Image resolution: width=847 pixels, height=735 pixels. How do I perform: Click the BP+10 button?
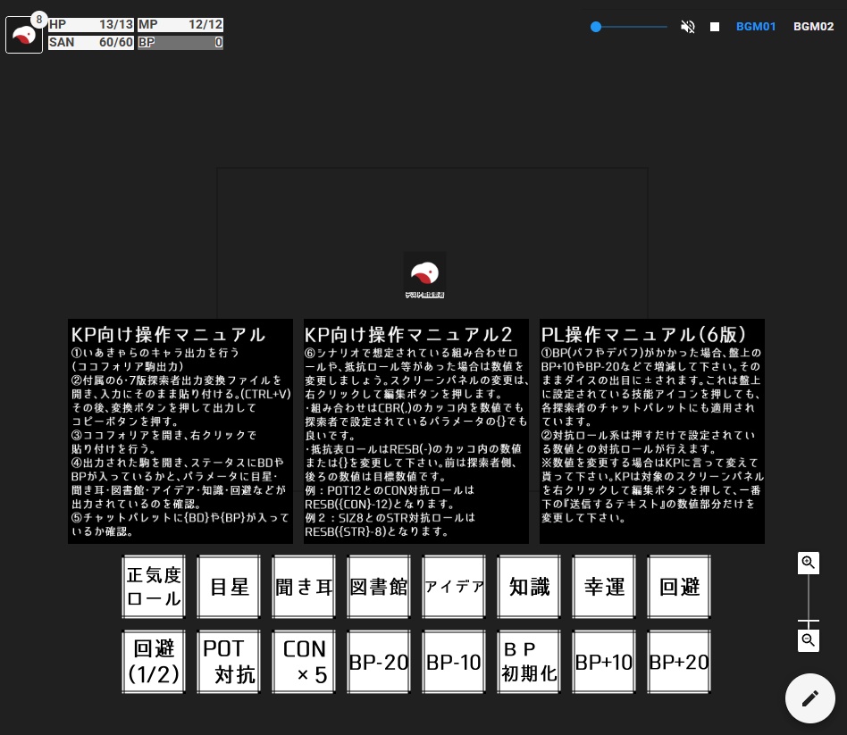605,662
